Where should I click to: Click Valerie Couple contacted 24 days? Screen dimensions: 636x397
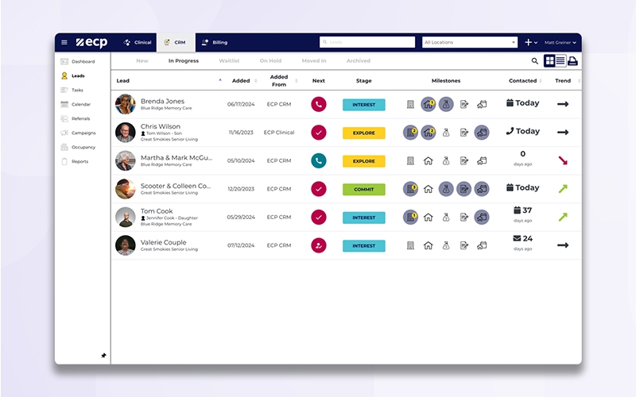pos(522,242)
